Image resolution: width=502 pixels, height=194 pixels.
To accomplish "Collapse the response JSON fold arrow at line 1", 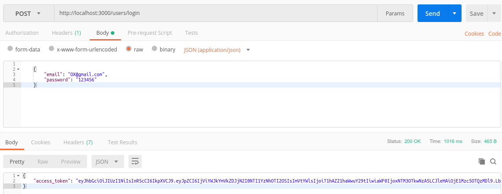I will [18, 176].
